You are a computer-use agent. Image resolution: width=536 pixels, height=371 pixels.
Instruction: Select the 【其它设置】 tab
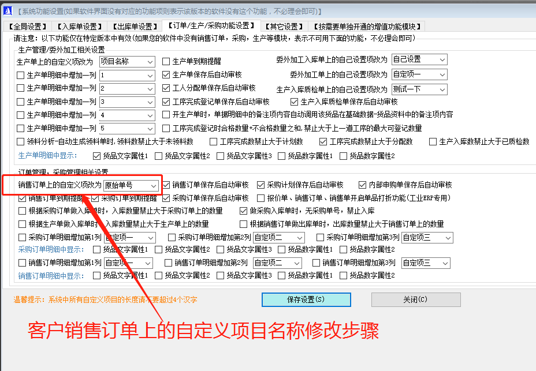283,25
